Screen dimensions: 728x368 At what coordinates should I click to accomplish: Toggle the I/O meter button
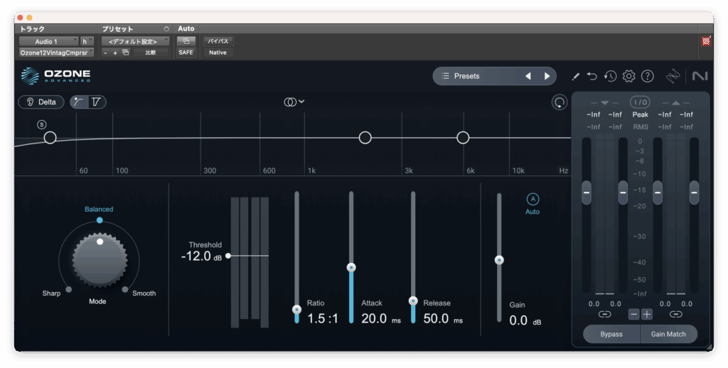[x=640, y=102]
